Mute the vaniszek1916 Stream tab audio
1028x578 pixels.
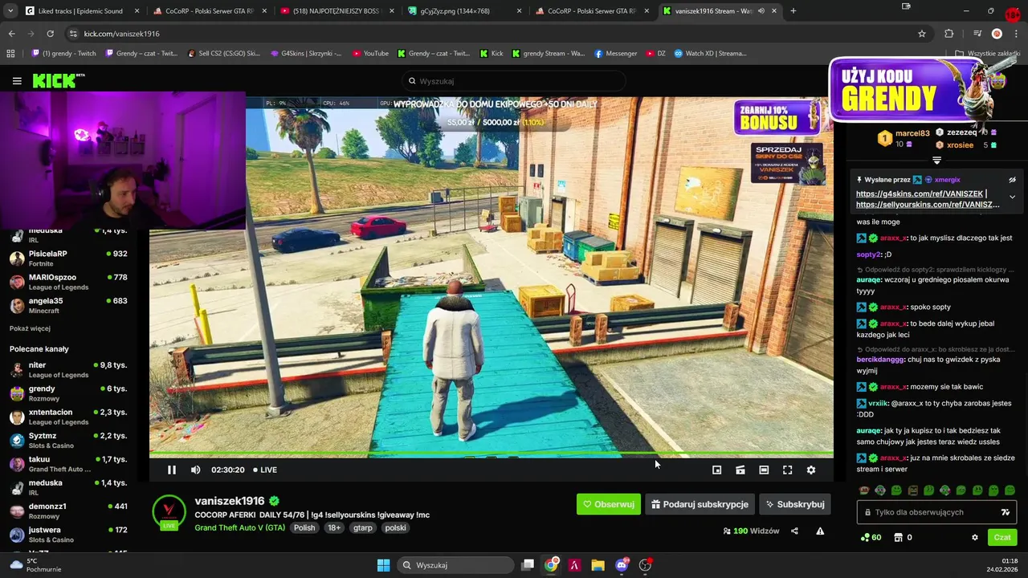[x=761, y=11]
